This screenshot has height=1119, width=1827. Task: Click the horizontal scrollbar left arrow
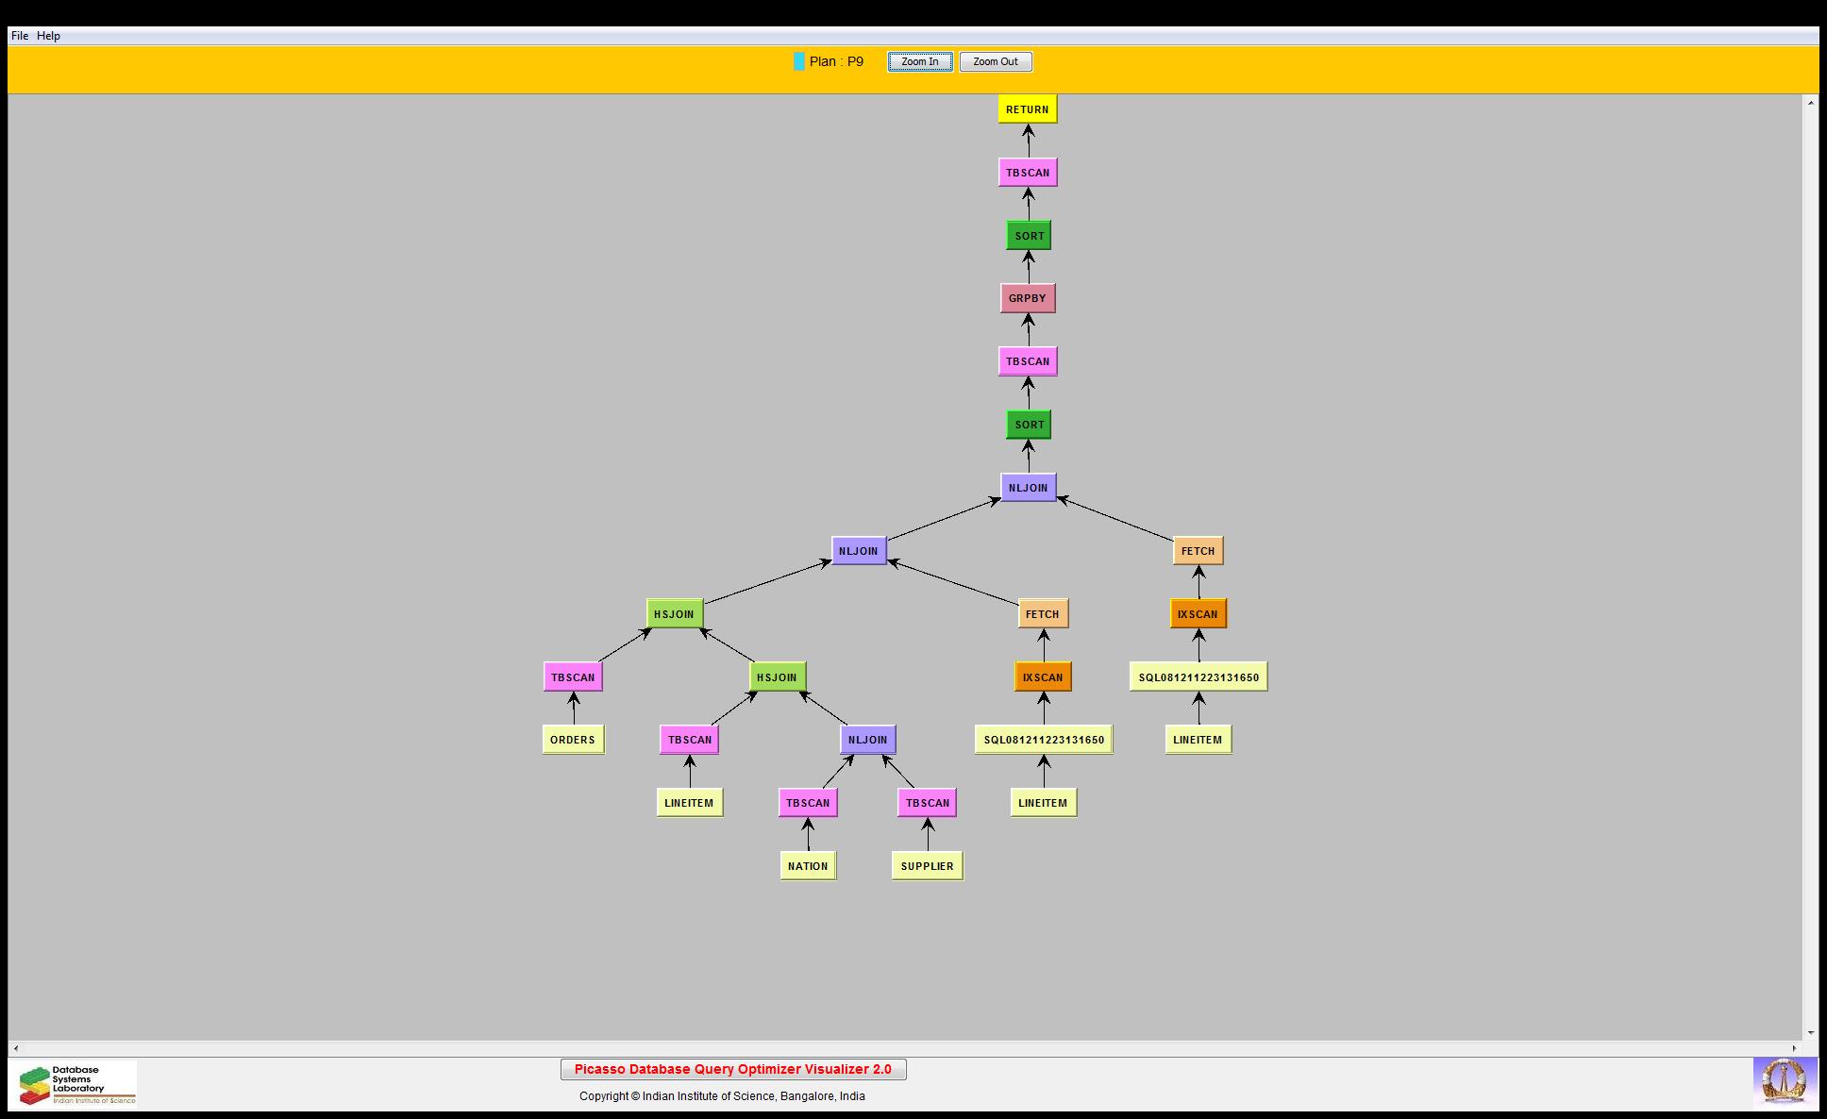point(16,1048)
